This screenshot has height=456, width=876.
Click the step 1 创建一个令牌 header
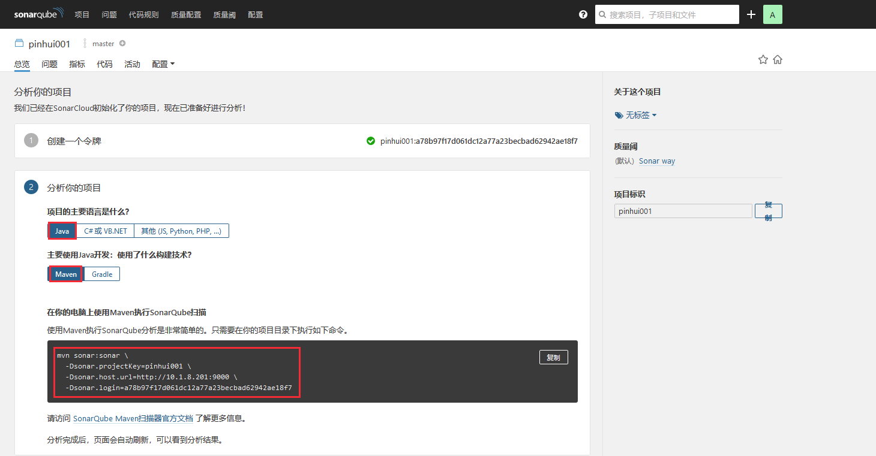pos(74,141)
